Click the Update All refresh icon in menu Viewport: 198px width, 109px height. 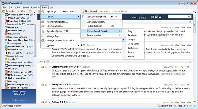click(43, 12)
